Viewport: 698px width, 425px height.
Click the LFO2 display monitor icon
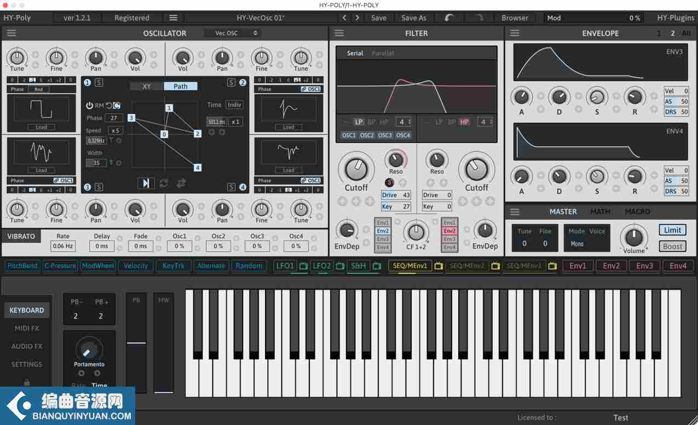(340, 266)
